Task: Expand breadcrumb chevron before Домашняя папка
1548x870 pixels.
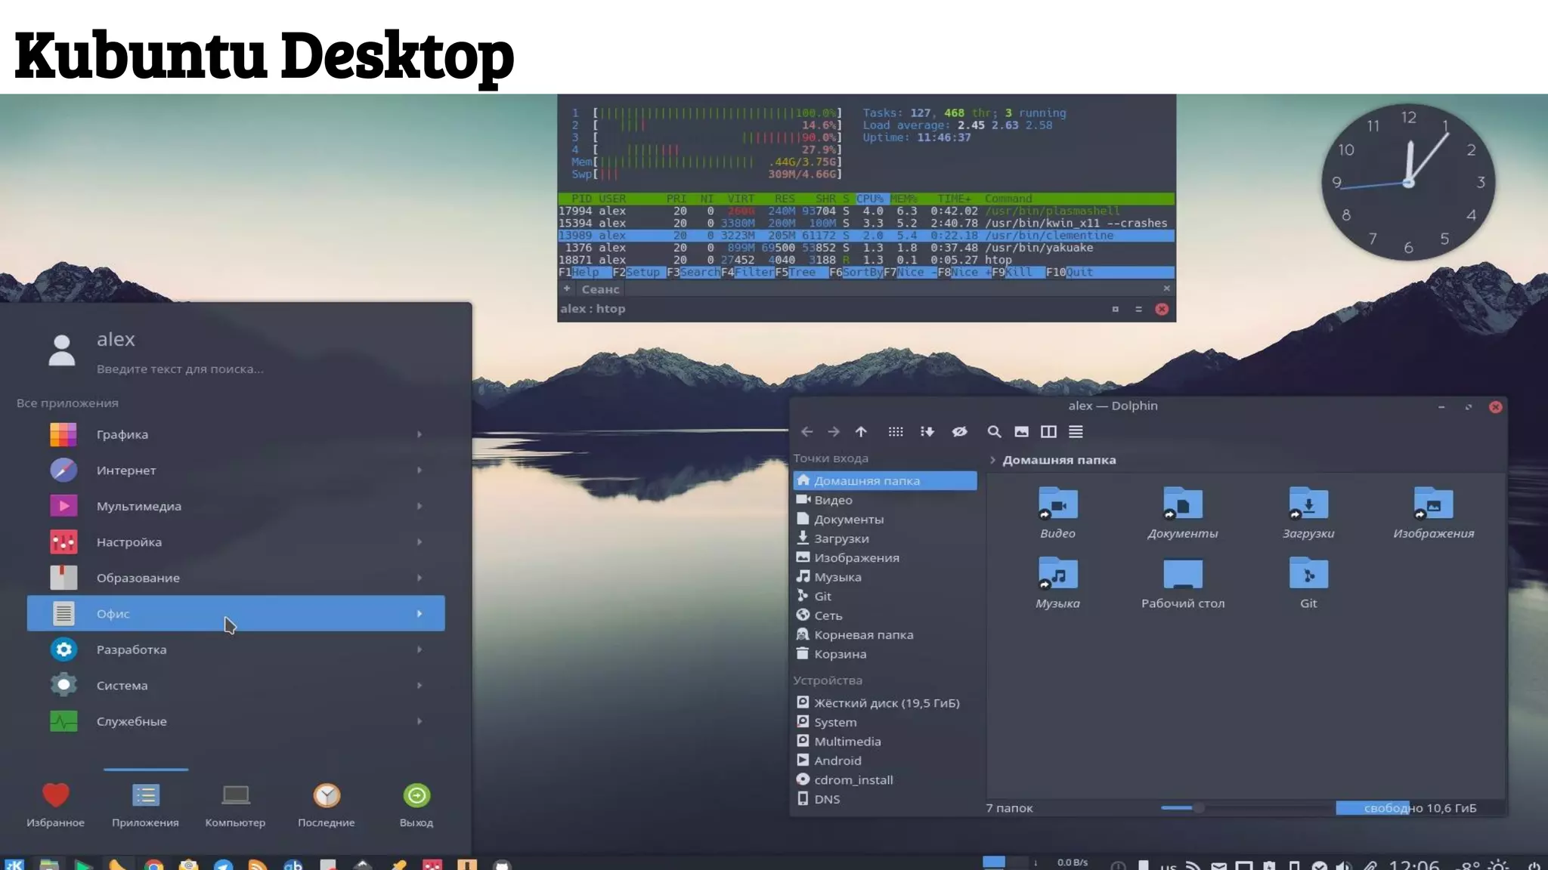Action: pyautogui.click(x=992, y=460)
